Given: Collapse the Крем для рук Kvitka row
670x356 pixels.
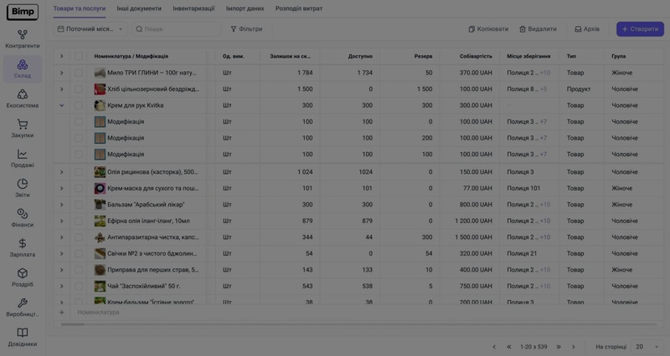Looking at the screenshot, I should click(x=61, y=105).
